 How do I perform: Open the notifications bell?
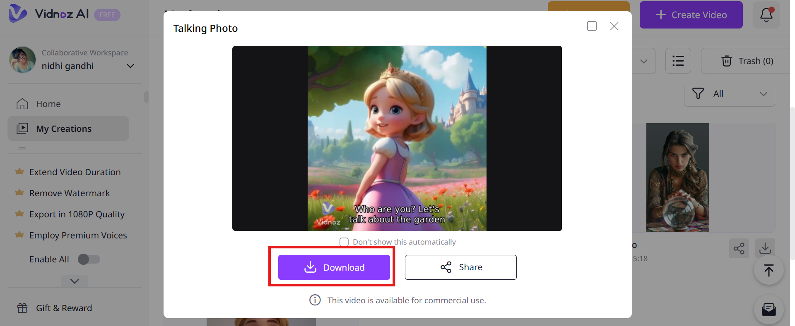pyautogui.click(x=766, y=15)
